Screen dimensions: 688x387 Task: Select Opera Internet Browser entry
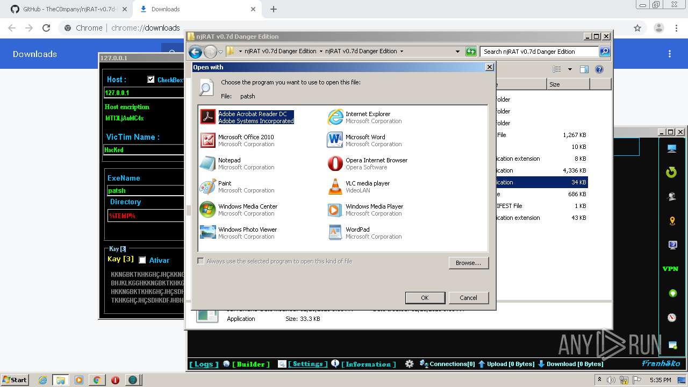click(x=368, y=163)
